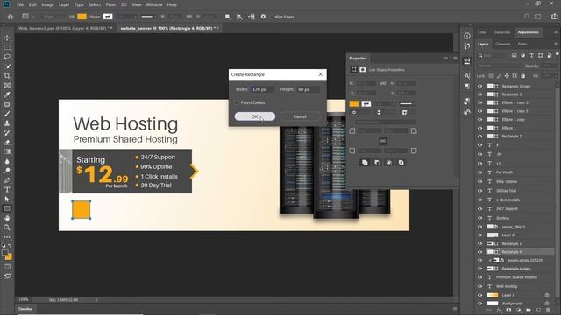Select the Zoom tool
This screenshot has width=561, height=315.
[7, 227]
